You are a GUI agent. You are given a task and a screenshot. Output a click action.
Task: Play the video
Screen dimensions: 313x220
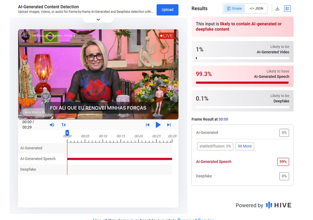click(x=158, y=125)
